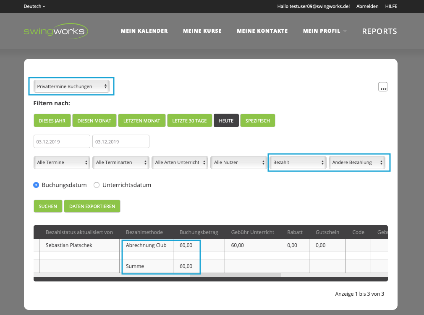
Task: Open the Bezahlt payment status dropdown
Action: pos(298,162)
